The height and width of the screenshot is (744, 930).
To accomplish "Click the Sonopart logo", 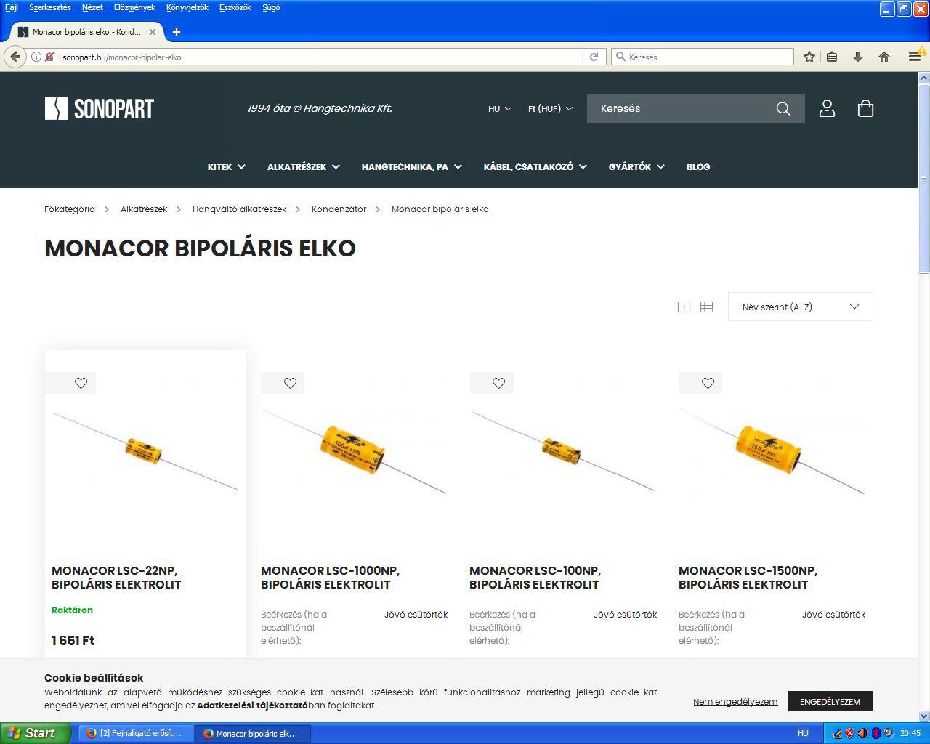I will (100, 108).
